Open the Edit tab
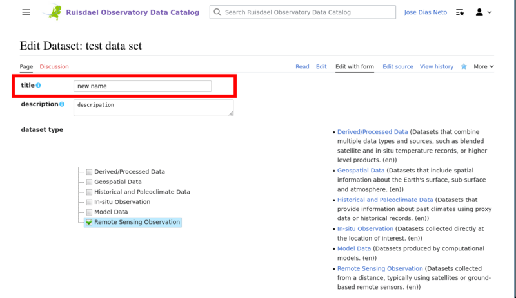 [321, 66]
